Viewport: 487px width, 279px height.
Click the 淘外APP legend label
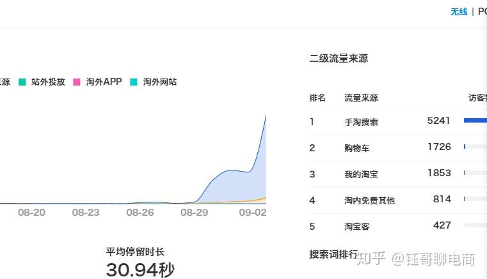104,82
